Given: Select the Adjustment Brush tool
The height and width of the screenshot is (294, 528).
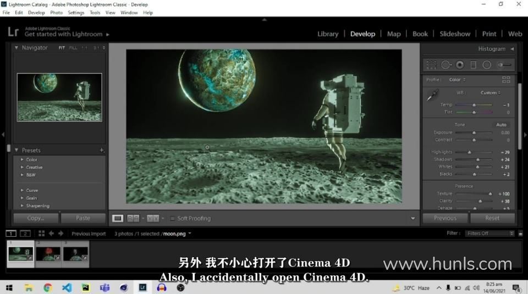Looking at the screenshot, I should click(x=504, y=65).
